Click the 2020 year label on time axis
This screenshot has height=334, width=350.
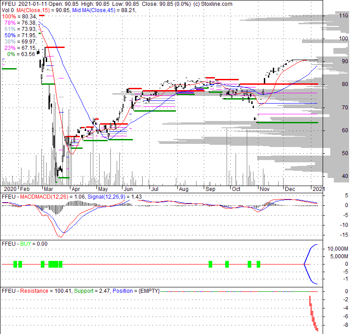(10, 189)
